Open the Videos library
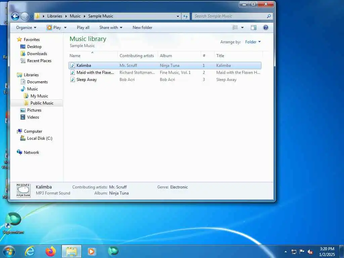Screen dimensions: 344x258 tap(33, 117)
